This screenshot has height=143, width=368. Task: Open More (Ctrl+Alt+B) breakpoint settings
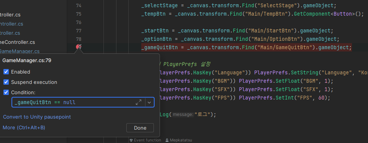click(x=24, y=127)
